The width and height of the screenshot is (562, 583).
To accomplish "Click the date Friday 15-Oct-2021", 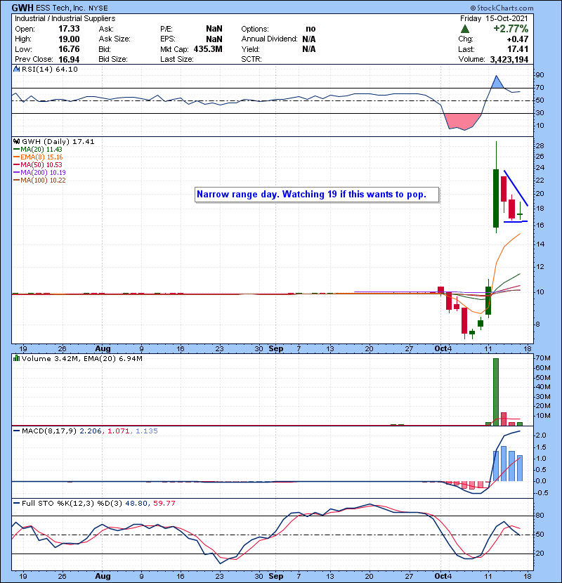I will coord(494,18).
